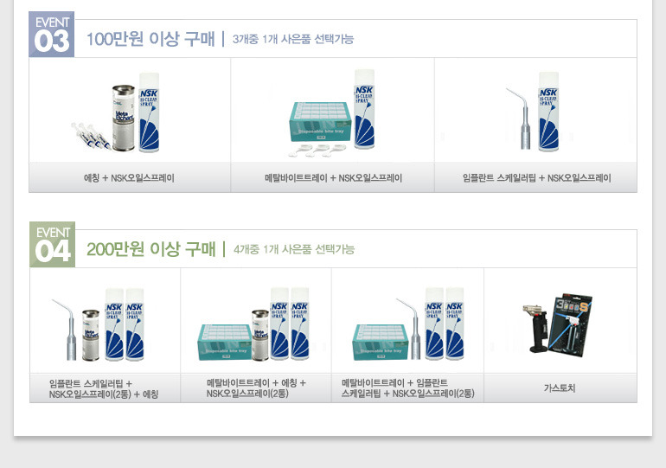Click the scaler tip, etching and two sprays image

[99, 325]
